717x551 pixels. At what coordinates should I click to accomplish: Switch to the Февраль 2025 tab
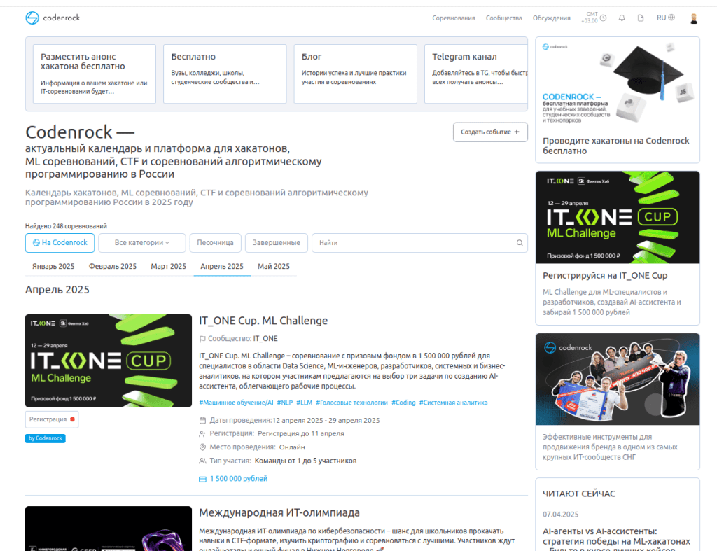pyautogui.click(x=113, y=267)
